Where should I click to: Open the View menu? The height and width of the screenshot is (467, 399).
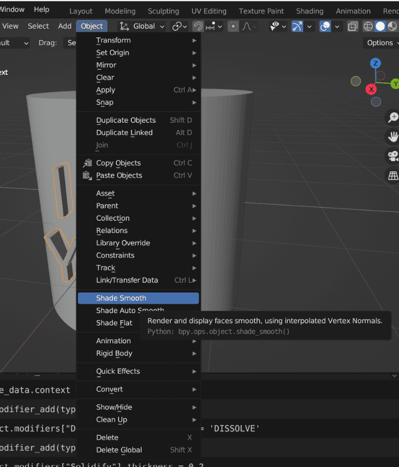tap(10, 26)
